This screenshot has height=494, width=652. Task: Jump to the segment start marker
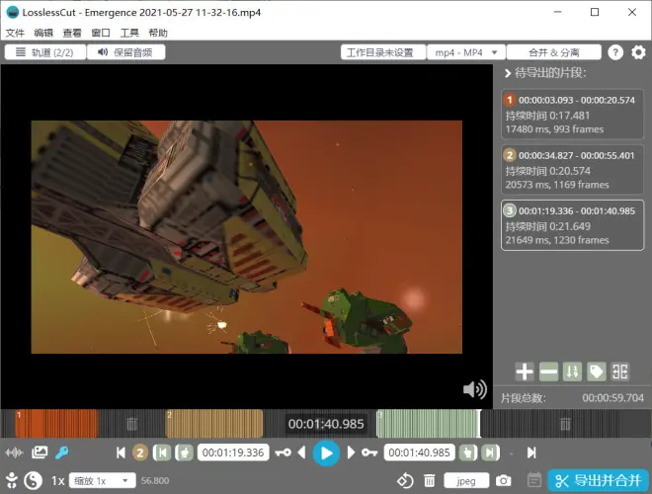pyautogui.click(x=162, y=453)
